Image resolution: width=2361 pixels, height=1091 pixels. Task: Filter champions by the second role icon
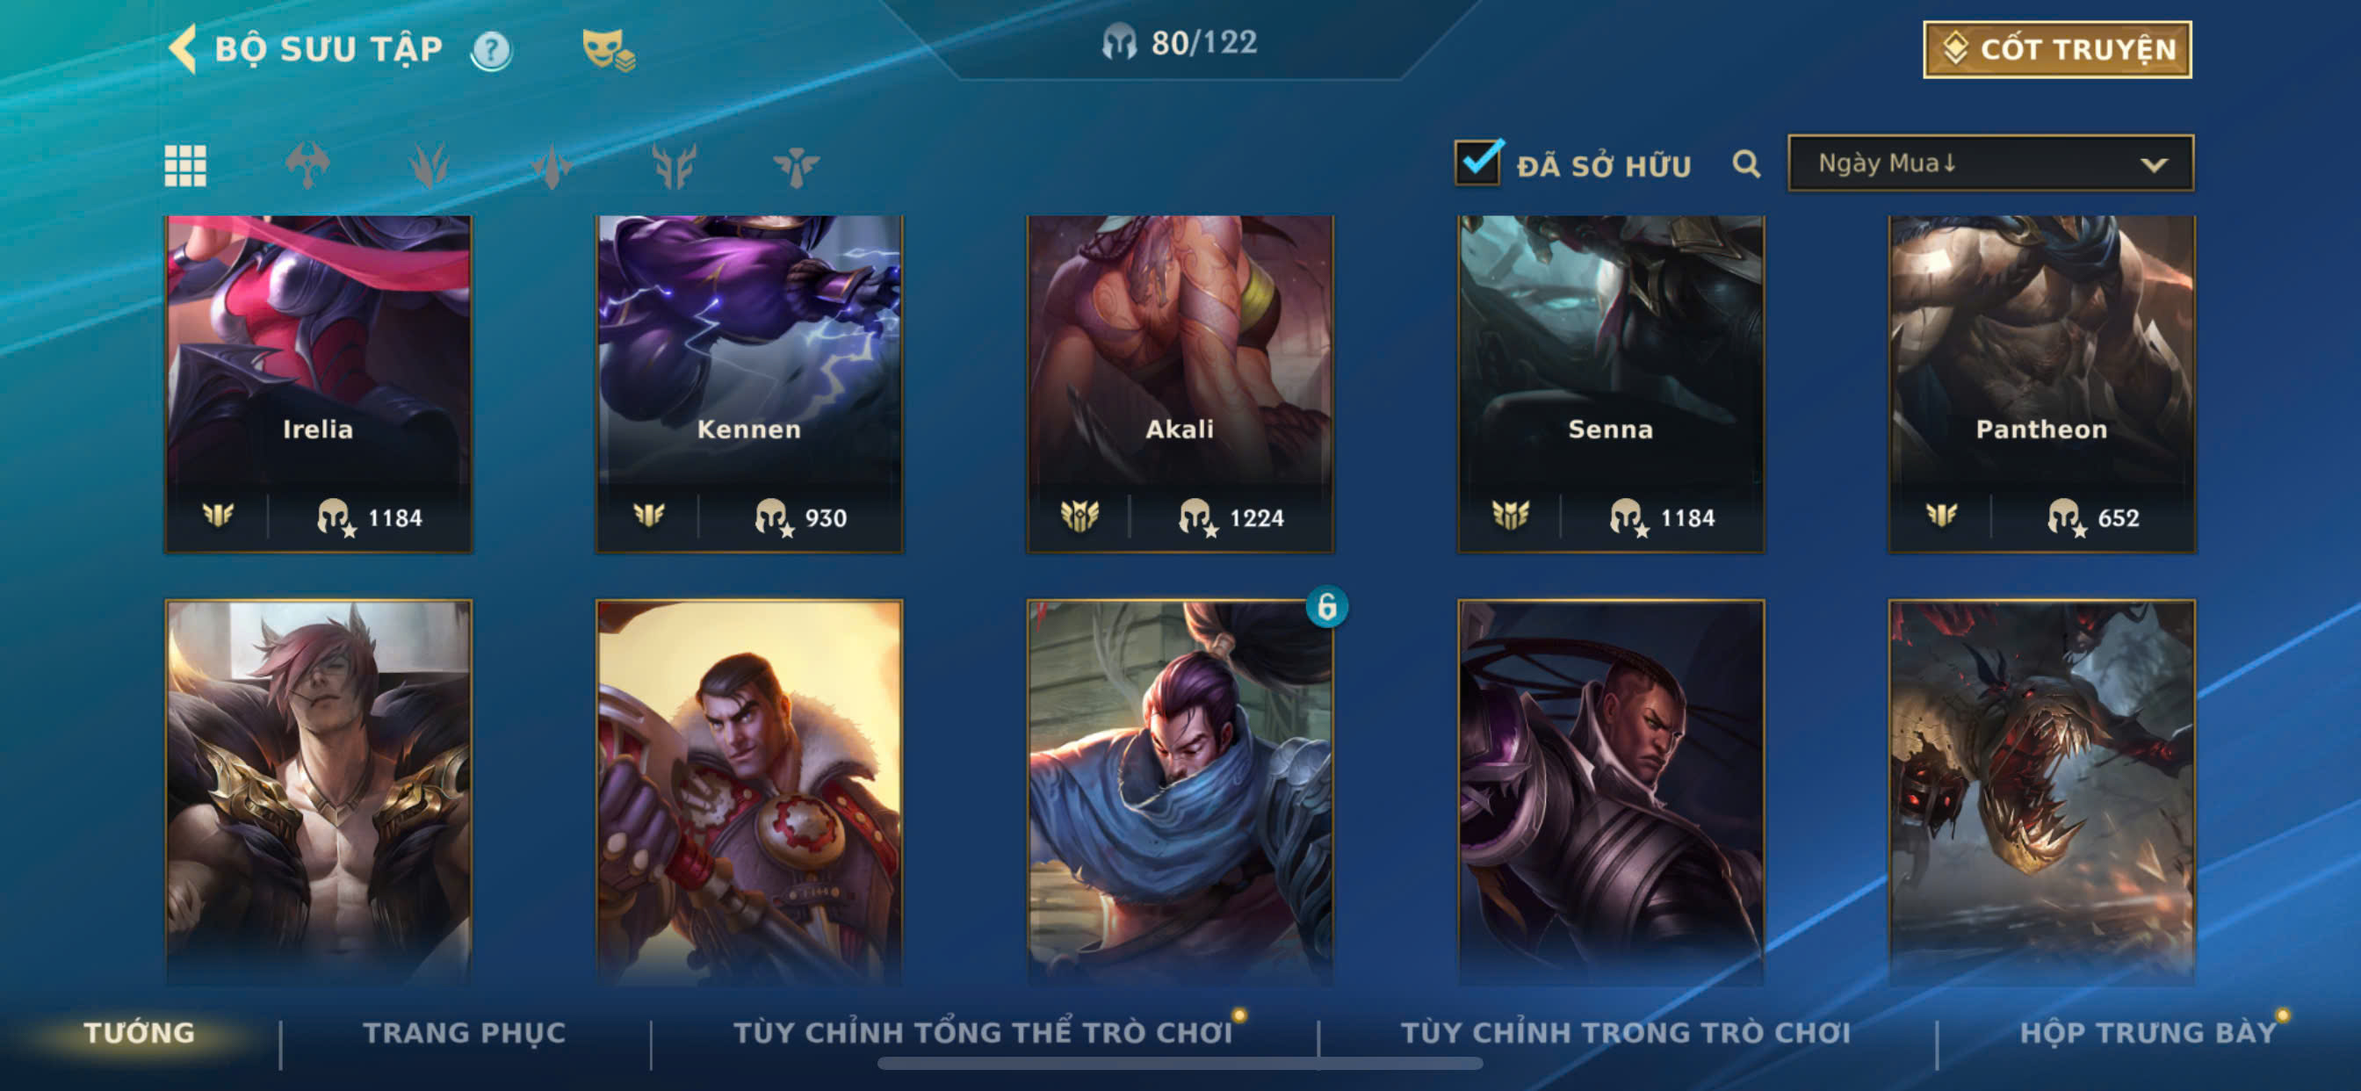(x=429, y=166)
